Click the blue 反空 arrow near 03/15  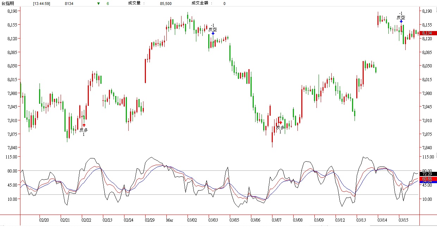pyautogui.click(x=401, y=21)
